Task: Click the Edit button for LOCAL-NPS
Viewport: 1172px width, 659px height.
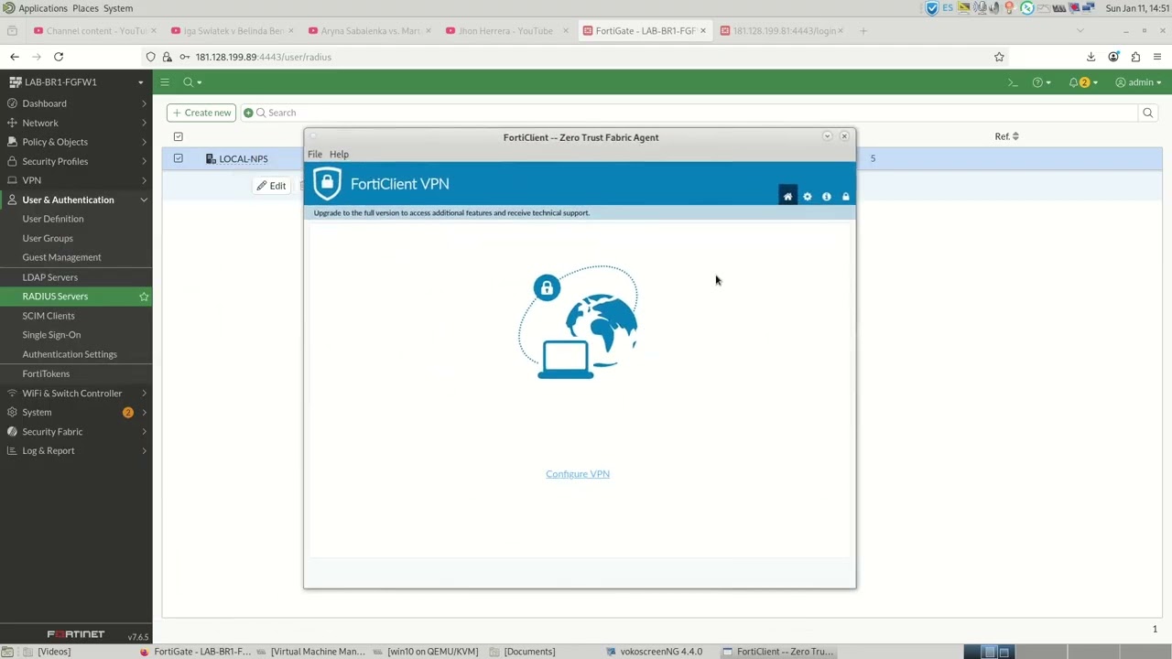Action: tap(271, 186)
